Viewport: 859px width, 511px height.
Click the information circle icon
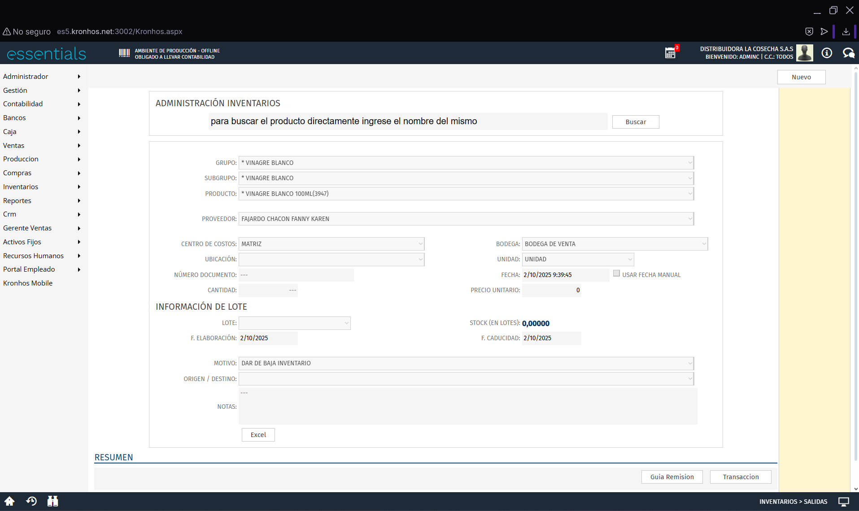827,53
